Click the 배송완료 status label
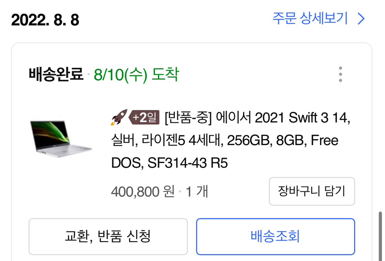The image size is (385, 261). point(56,75)
